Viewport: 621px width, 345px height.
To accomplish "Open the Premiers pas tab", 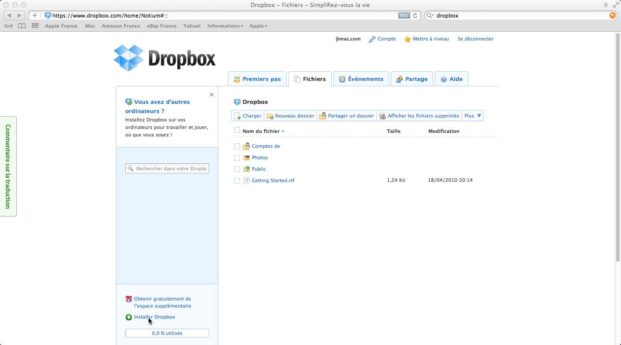I will click(x=257, y=79).
